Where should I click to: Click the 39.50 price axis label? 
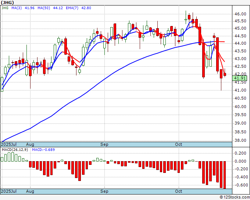coord(240,115)
